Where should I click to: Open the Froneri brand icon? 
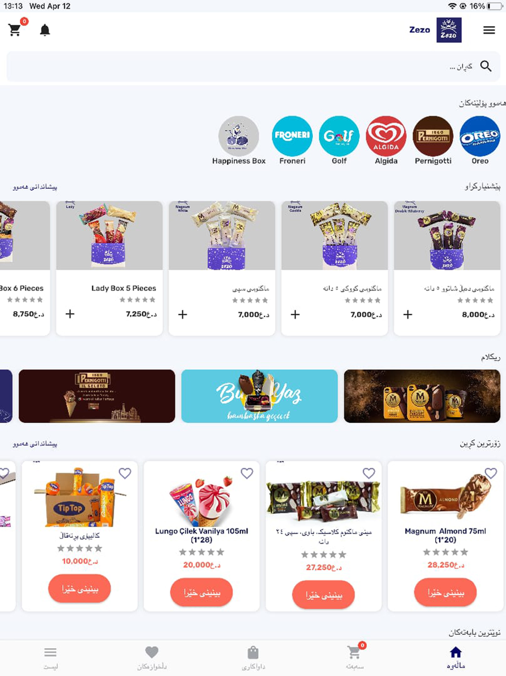[x=292, y=136]
